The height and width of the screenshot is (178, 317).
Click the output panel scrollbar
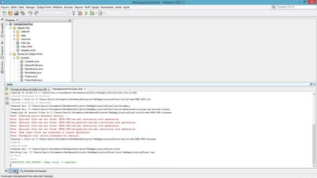[x=314, y=144]
